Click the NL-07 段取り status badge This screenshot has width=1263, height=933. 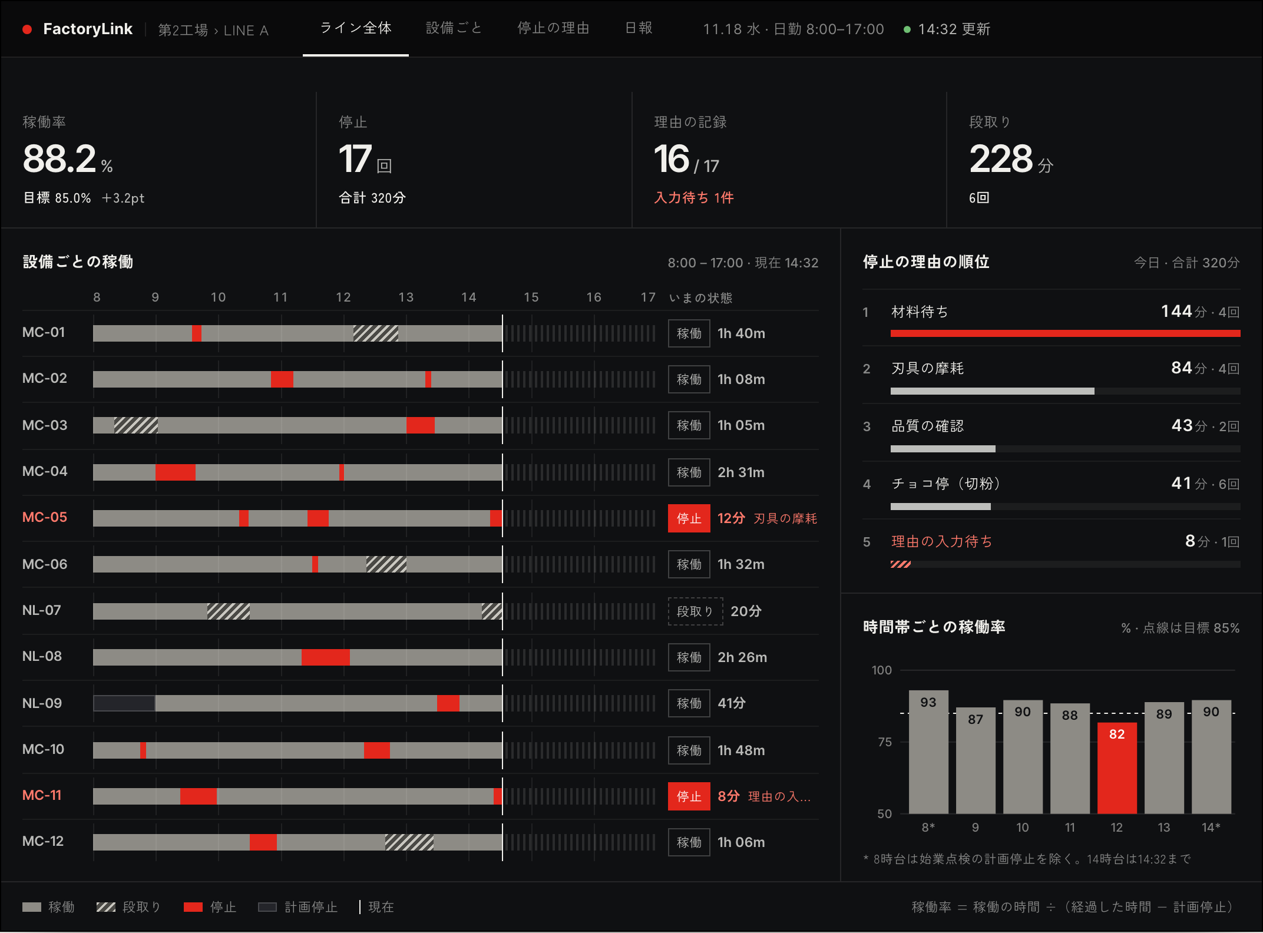click(x=695, y=611)
